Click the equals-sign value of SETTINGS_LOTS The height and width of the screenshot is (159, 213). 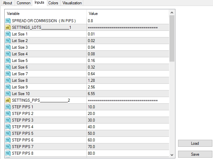click(x=123, y=27)
